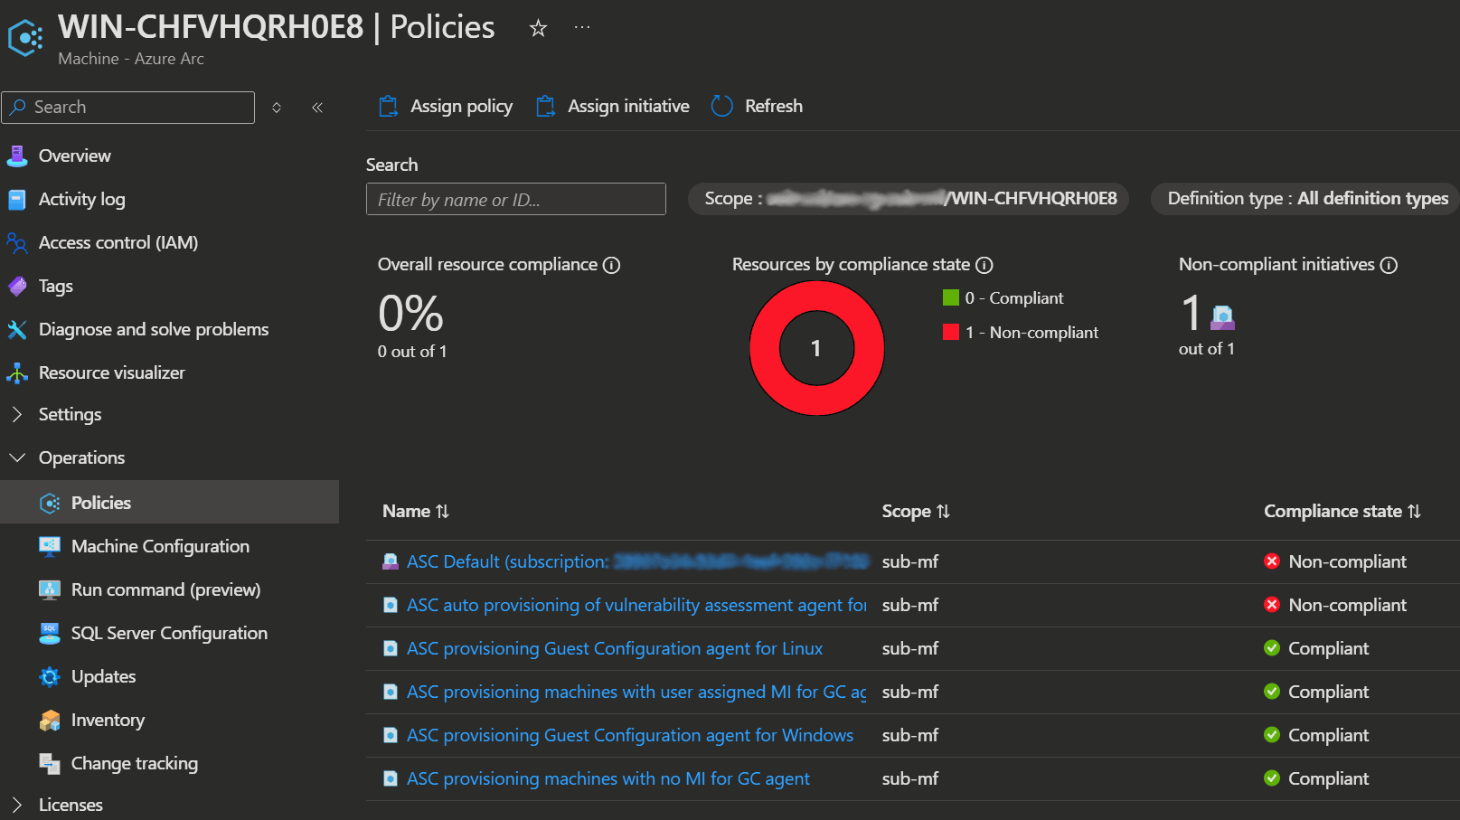Click info icon beside Overall resource compliance
The width and height of the screenshot is (1460, 820).
tap(612, 265)
